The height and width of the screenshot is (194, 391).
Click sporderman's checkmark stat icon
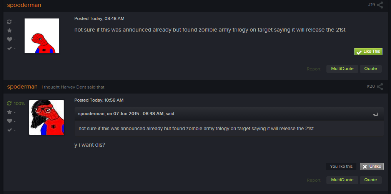pos(10,130)
